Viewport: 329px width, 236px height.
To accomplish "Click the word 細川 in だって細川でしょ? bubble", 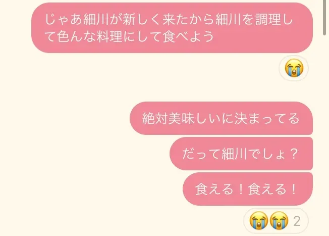I will (234, 154).
